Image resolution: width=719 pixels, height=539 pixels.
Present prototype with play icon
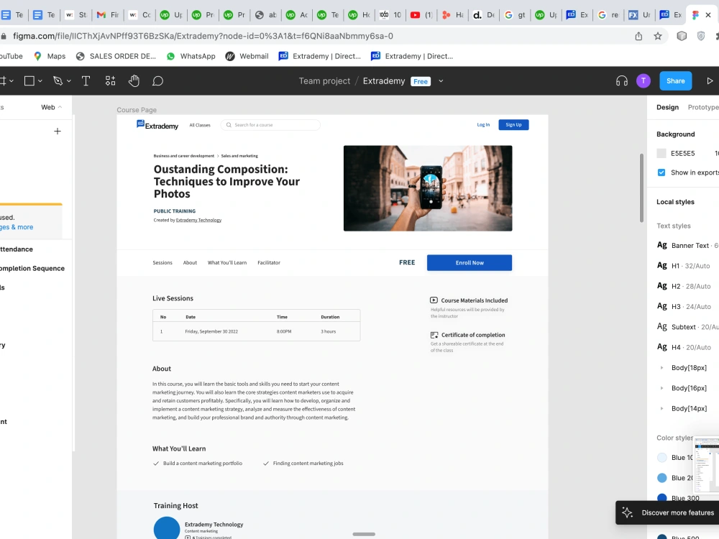pos(710,81)
